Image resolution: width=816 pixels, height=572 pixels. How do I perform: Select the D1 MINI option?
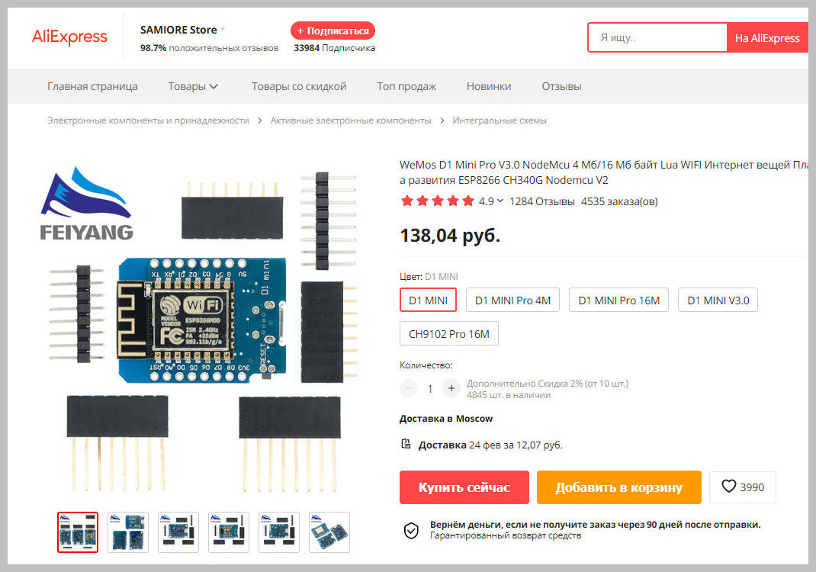[428, 300]
